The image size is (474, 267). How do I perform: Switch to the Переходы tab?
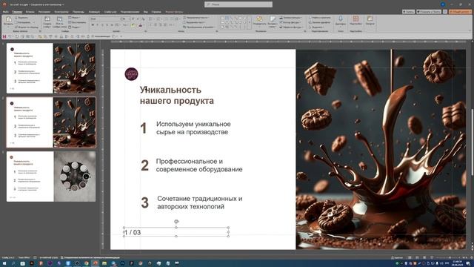(x=79, y=12)
